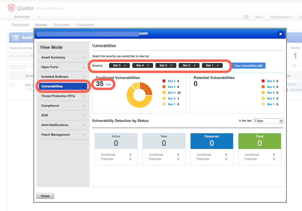The image size is (302, 211).
Task: Click the Open Ports chevron icon
Action: (x=84, y=67)
